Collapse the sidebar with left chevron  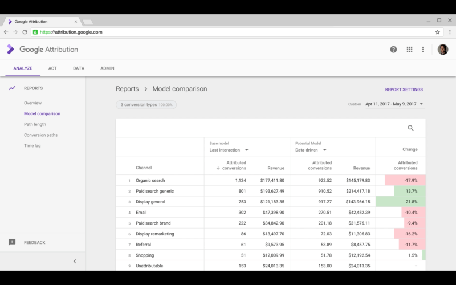[75, 261]
